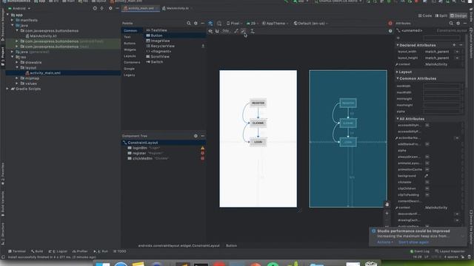474x266 pixels.
Task: Toggle the orientation icon next to the Pixel dropdown
Action: (x=219, y=23)
